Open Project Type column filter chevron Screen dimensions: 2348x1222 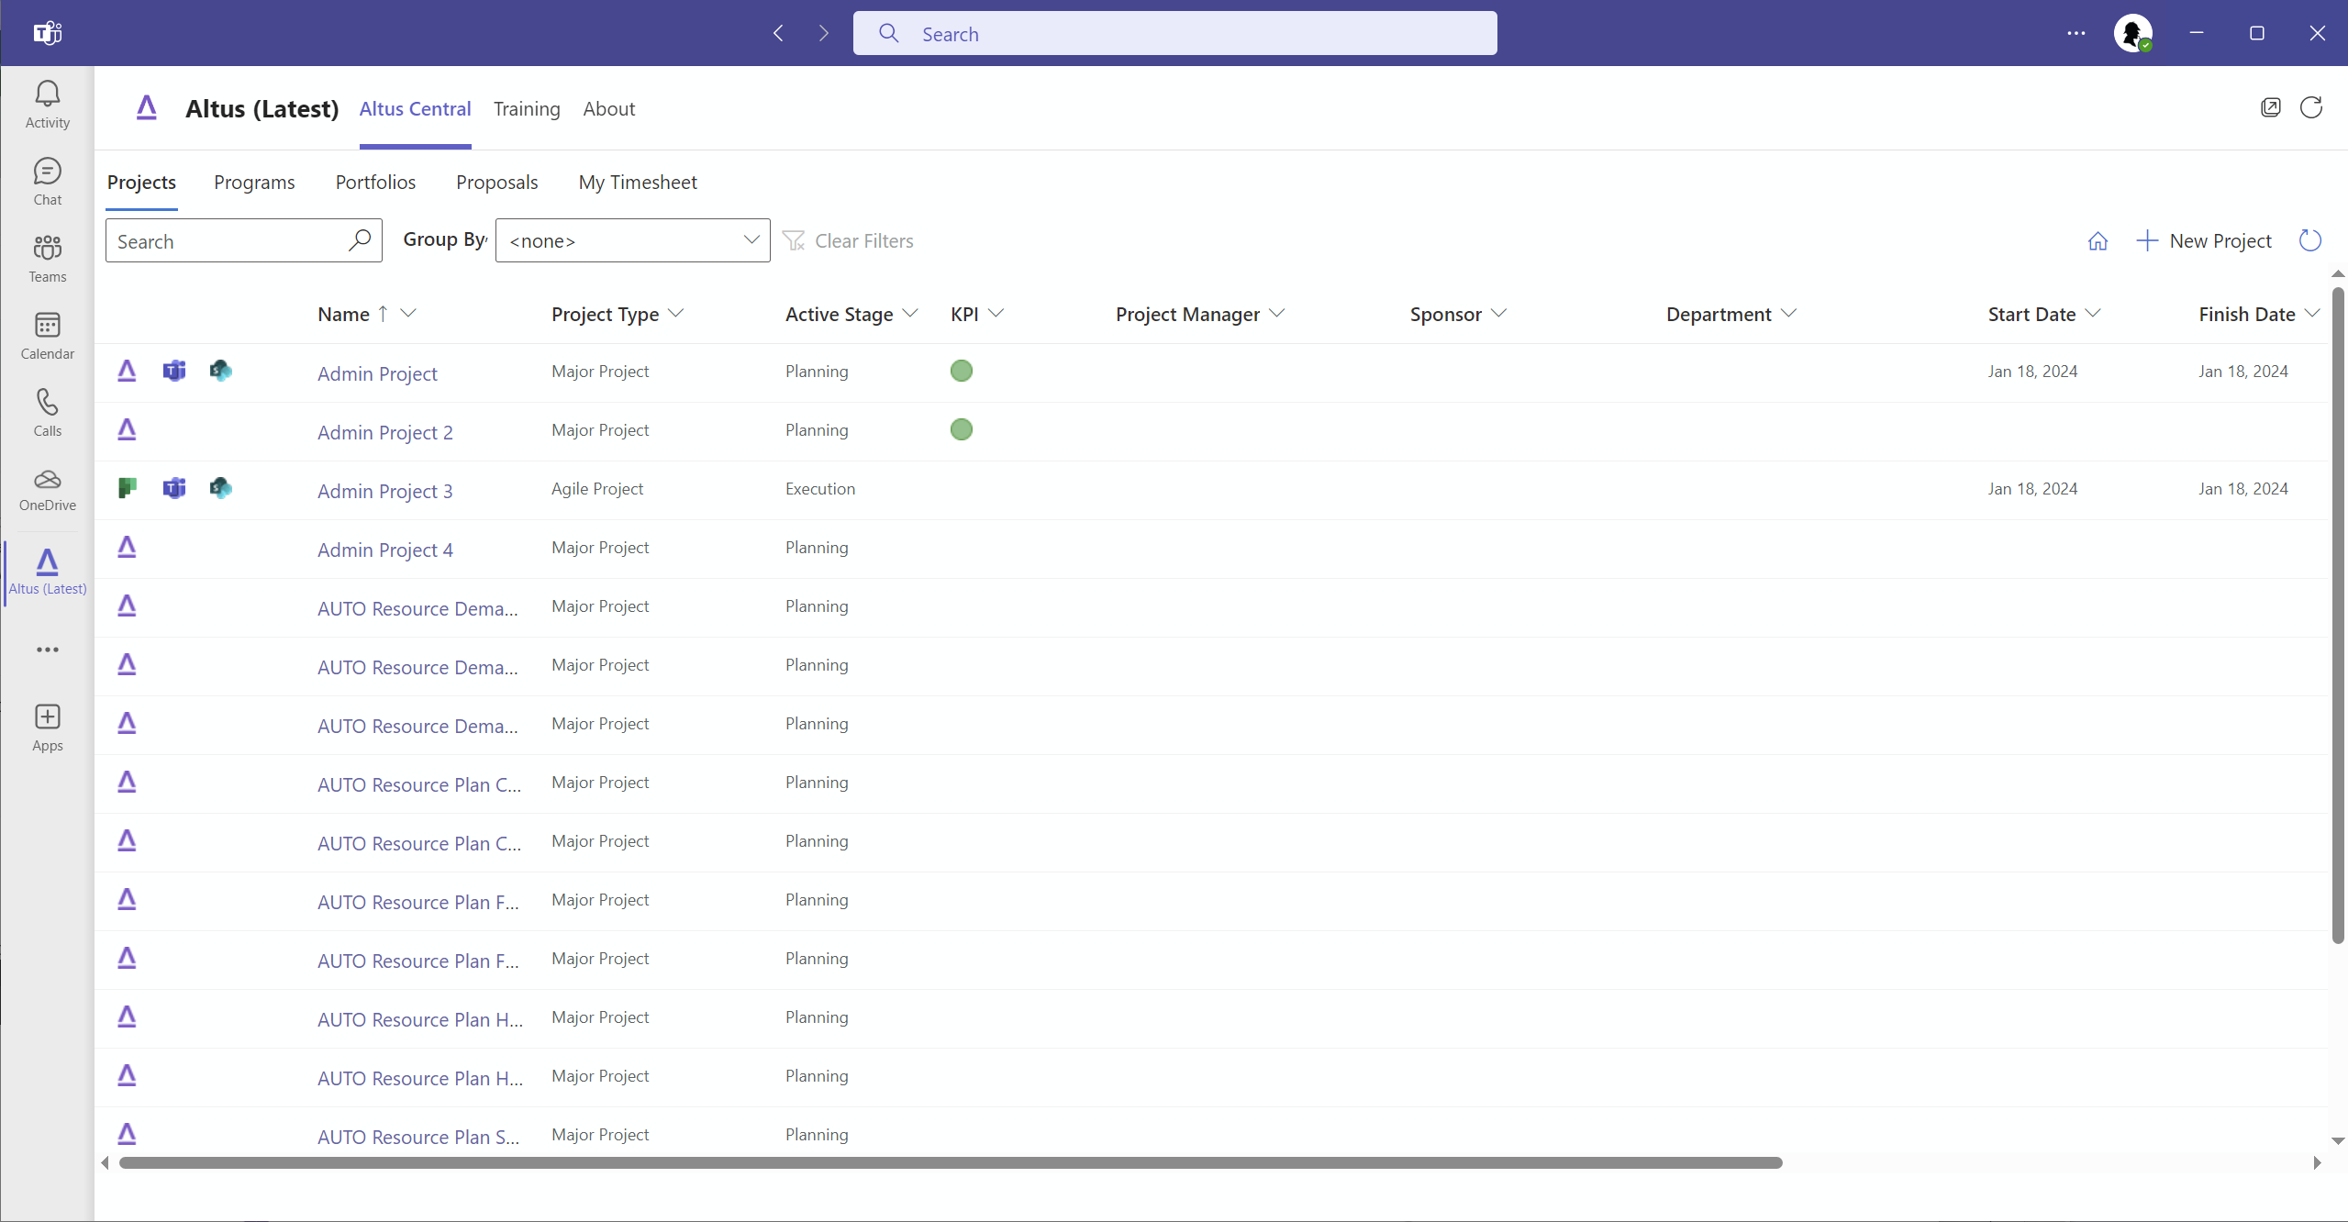click(676, 314)
